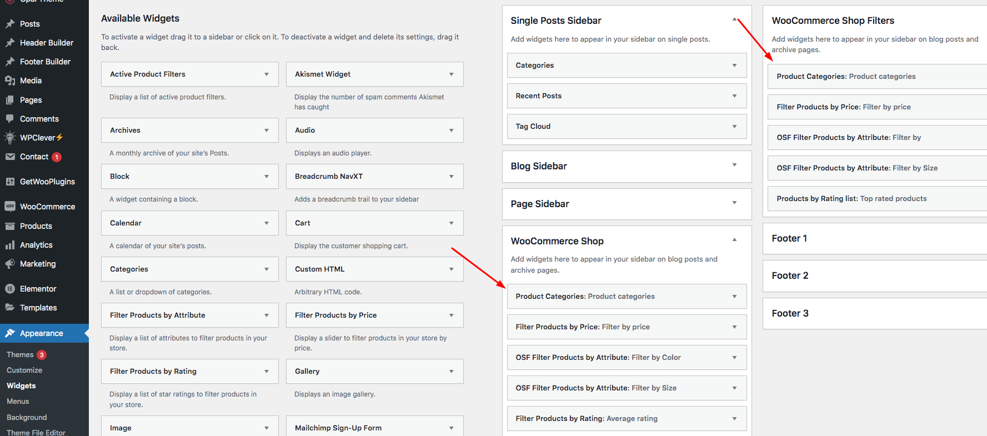Click the Elementor icon in sidebar

pos(10,289)
